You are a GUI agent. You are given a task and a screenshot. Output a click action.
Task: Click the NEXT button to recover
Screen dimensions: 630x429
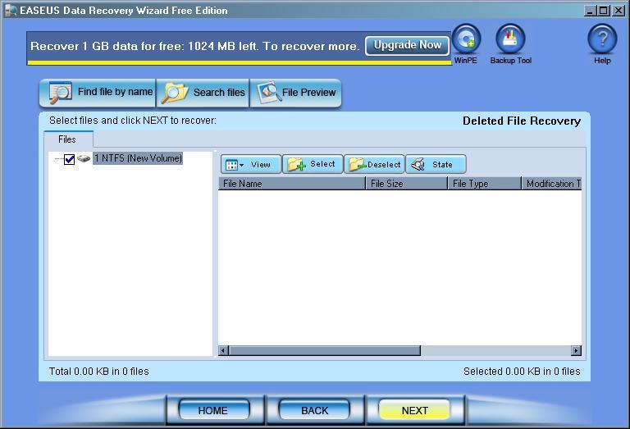tap(414, 410)
